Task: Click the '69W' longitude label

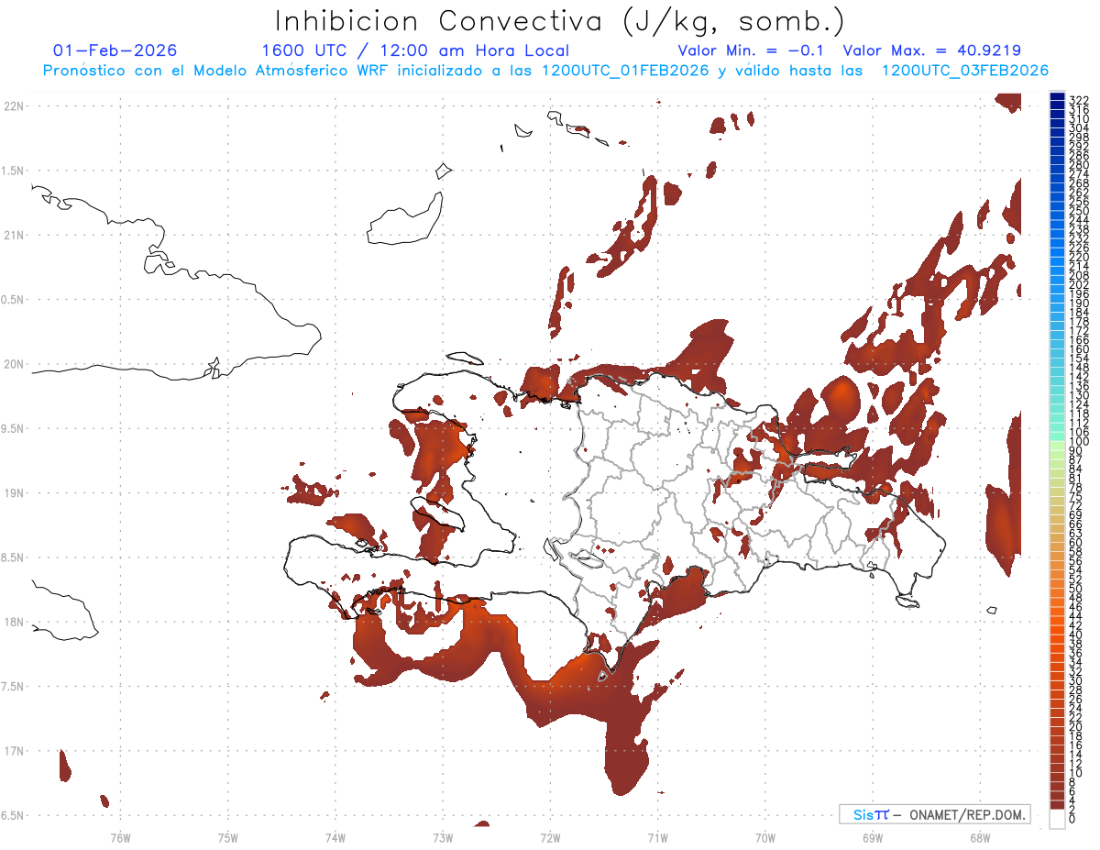Action: pos(873,837)
